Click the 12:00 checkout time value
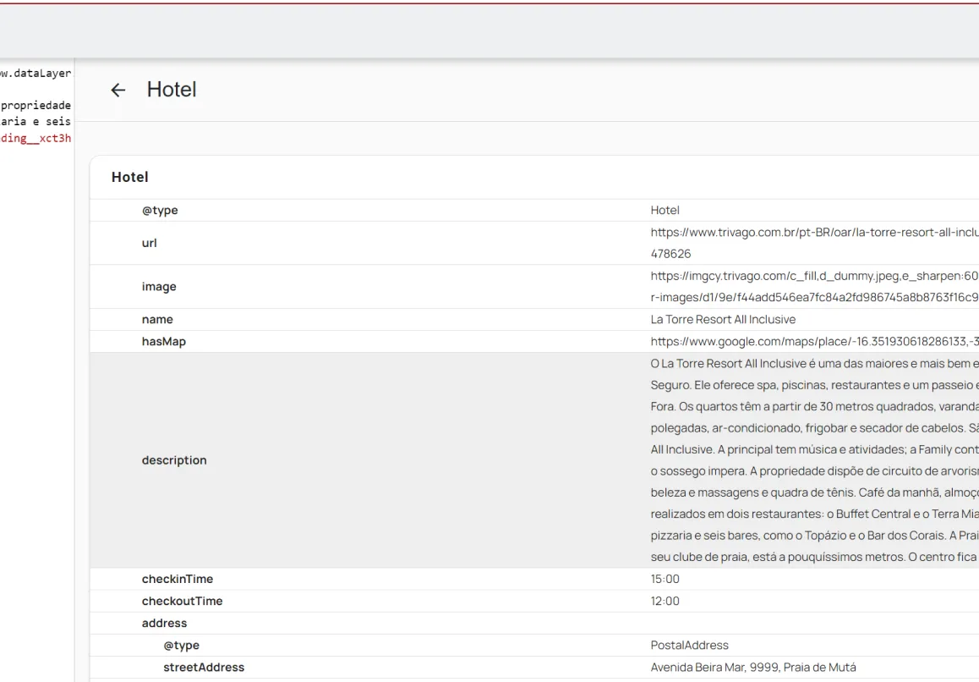 [x=665, y=601]
